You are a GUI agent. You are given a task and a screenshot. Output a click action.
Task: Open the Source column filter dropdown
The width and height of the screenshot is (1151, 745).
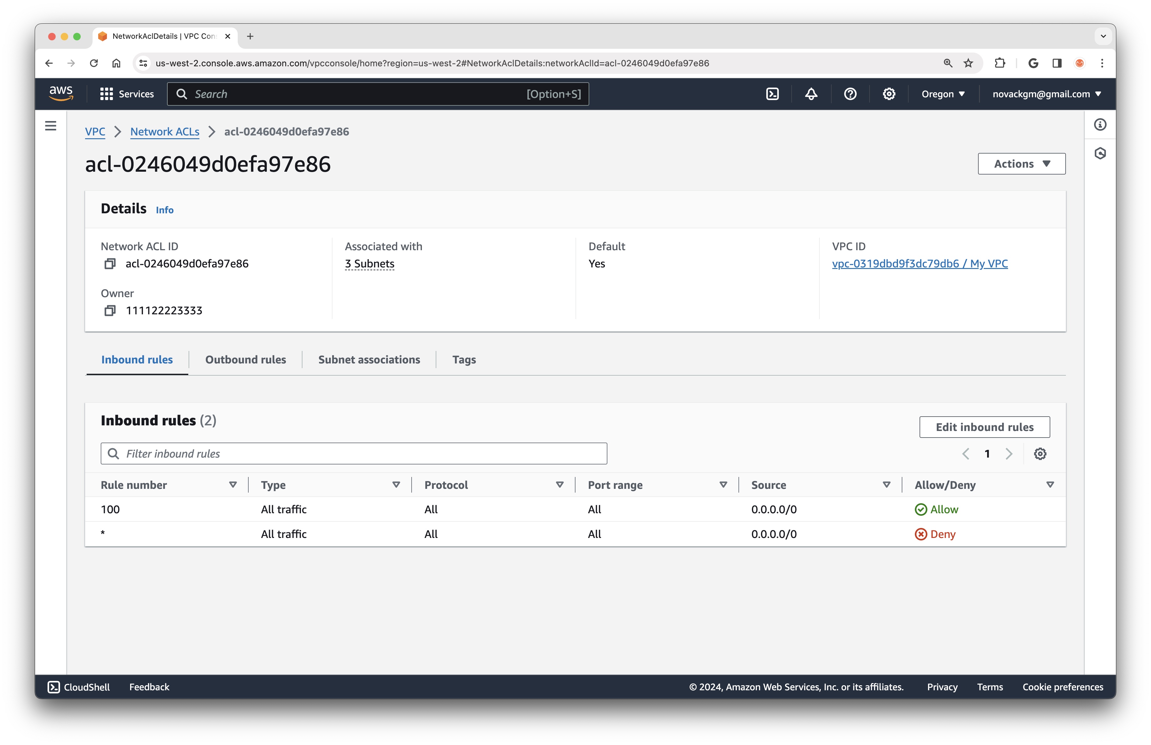[886, 484]
